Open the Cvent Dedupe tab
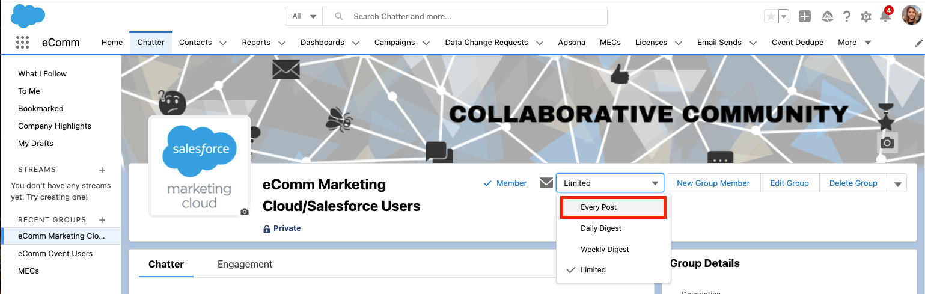 point(798,42)
